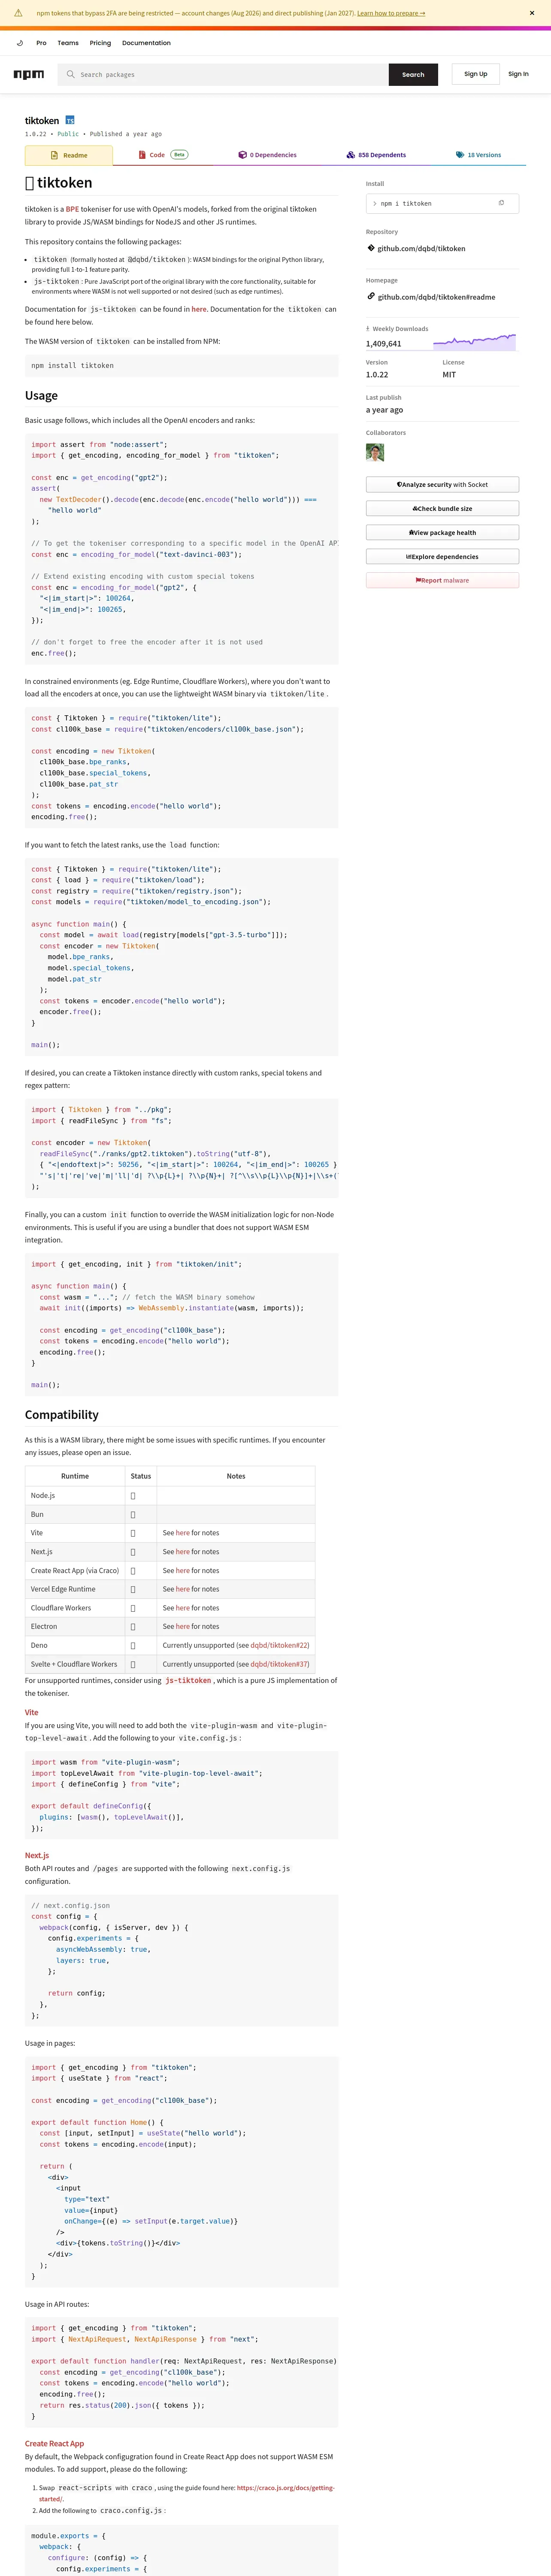View the 18 Versions tab
The height and width of the screenshot is (2576, 551).
click(x=478, y=155)
